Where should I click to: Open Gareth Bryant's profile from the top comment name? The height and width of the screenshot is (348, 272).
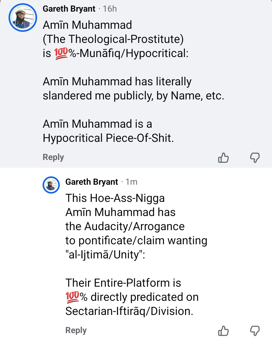click(x=70, y=9)
